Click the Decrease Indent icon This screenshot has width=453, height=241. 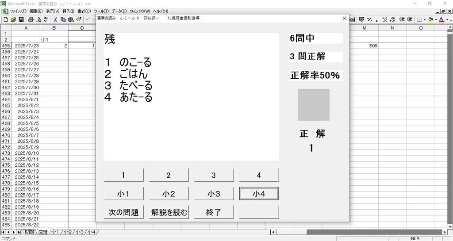point(402,19)
